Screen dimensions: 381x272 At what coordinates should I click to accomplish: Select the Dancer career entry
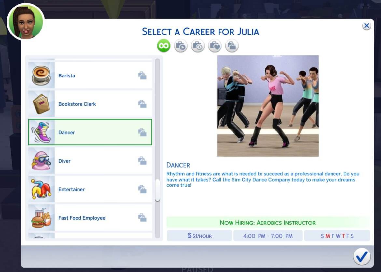90,132
